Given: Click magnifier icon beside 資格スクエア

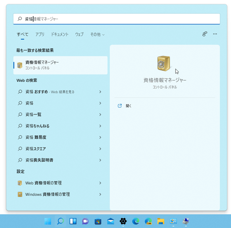Looking at the screenshot, I should (20, 149).
